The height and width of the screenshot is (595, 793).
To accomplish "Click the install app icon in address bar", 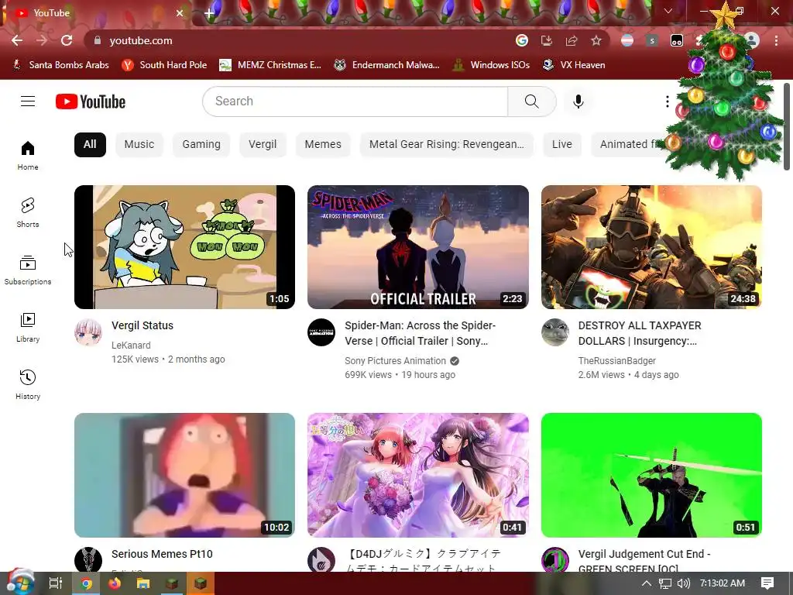I will pos(547,40).
